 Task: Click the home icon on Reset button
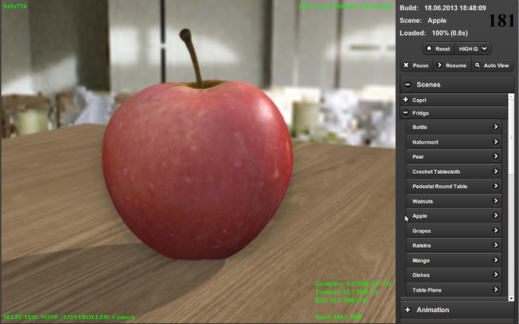(429, 49)
